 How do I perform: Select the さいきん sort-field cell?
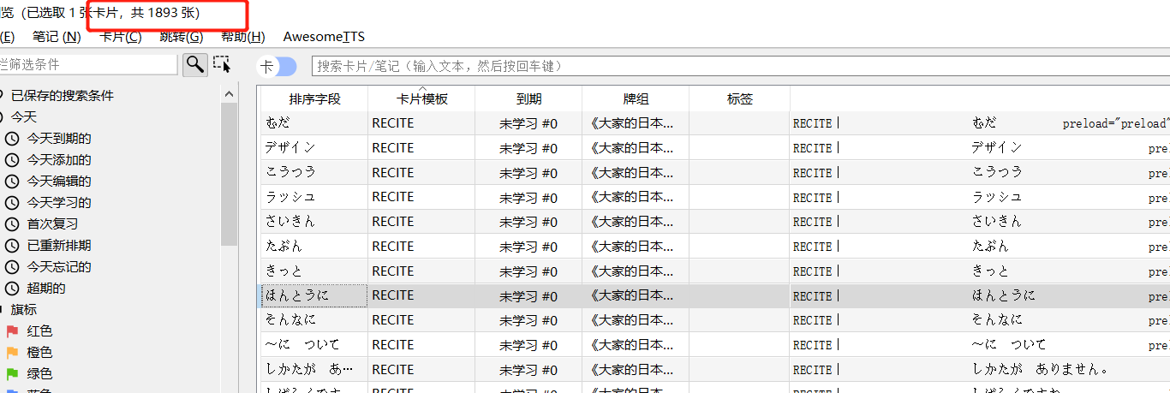(x=314, y=222)
